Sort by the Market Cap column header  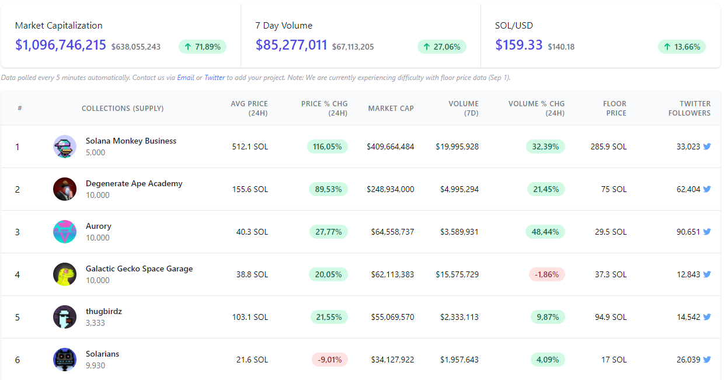click(x=391, y=108)
